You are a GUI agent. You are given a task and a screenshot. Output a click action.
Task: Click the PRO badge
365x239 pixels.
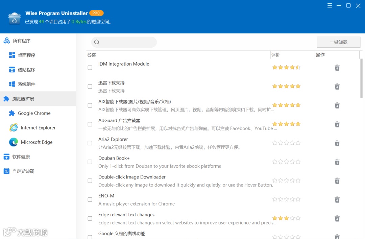pyautogui.click(x=96, y=13)
